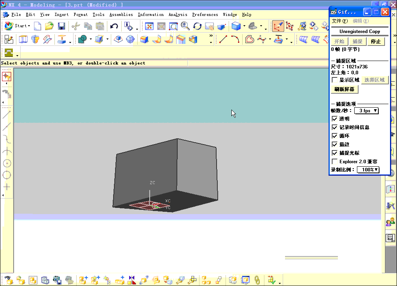
Task: Open a file with the folder icon
Action: [49, 26]
